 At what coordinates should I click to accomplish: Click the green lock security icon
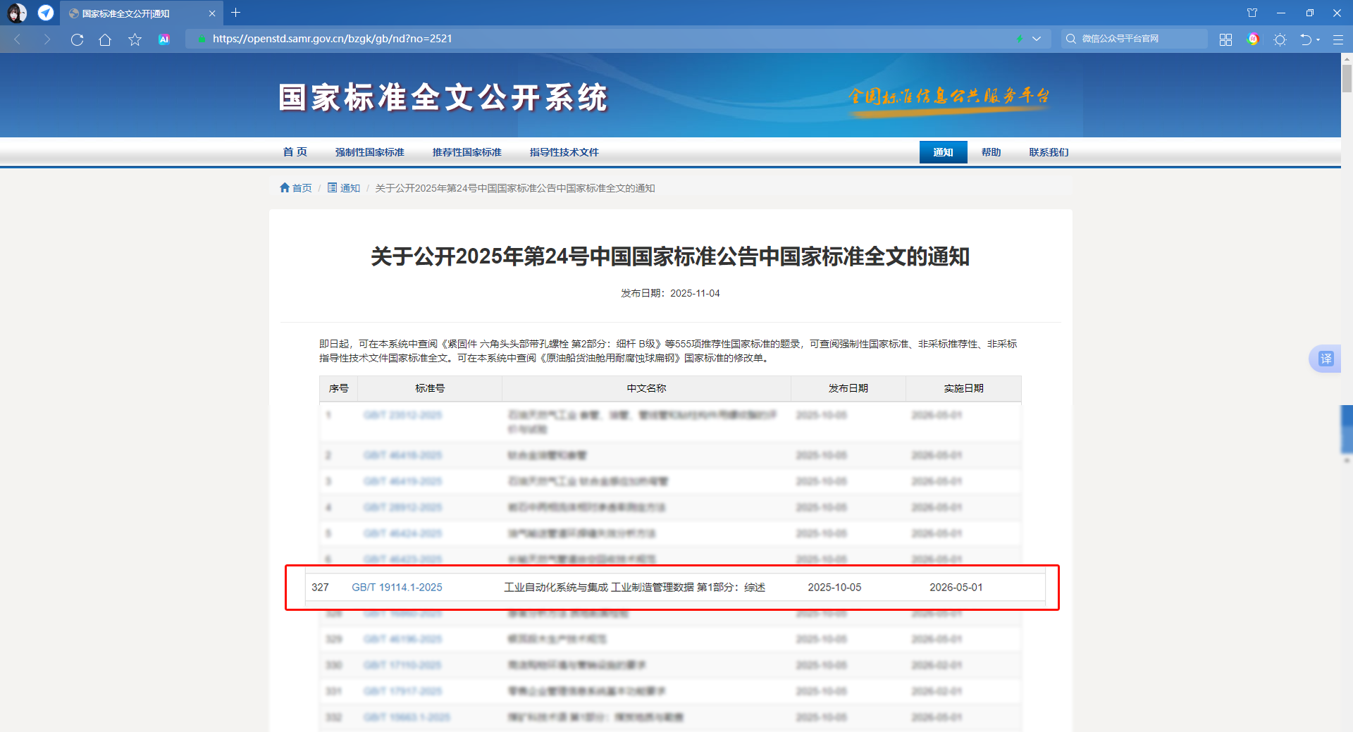(x=202, y=39)
